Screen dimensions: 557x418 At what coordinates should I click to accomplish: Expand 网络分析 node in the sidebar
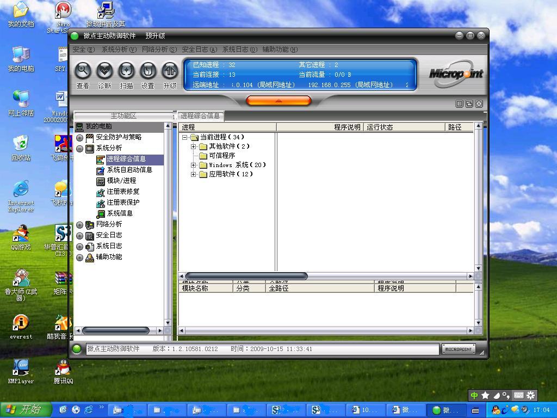(x=79, y=225)
